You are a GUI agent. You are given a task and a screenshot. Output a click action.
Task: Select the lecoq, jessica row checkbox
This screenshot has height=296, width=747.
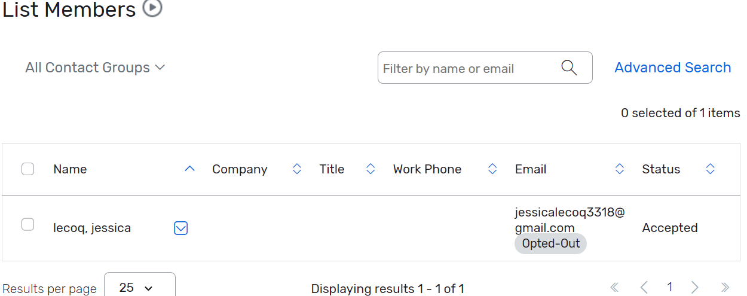pyautogui.click(x=27, y=225)
